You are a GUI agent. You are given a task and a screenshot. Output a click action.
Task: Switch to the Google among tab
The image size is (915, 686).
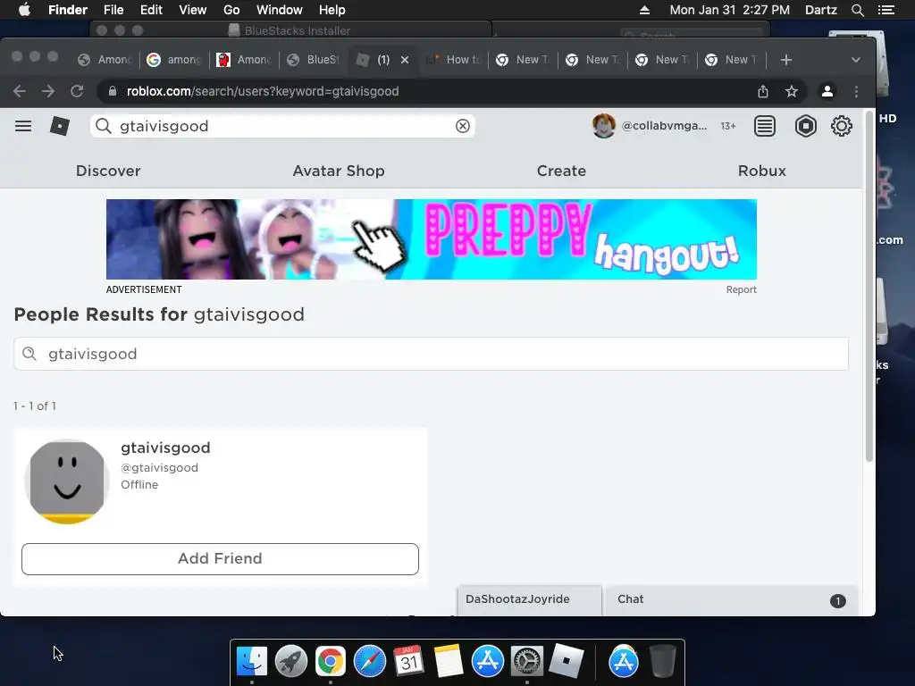174,60
